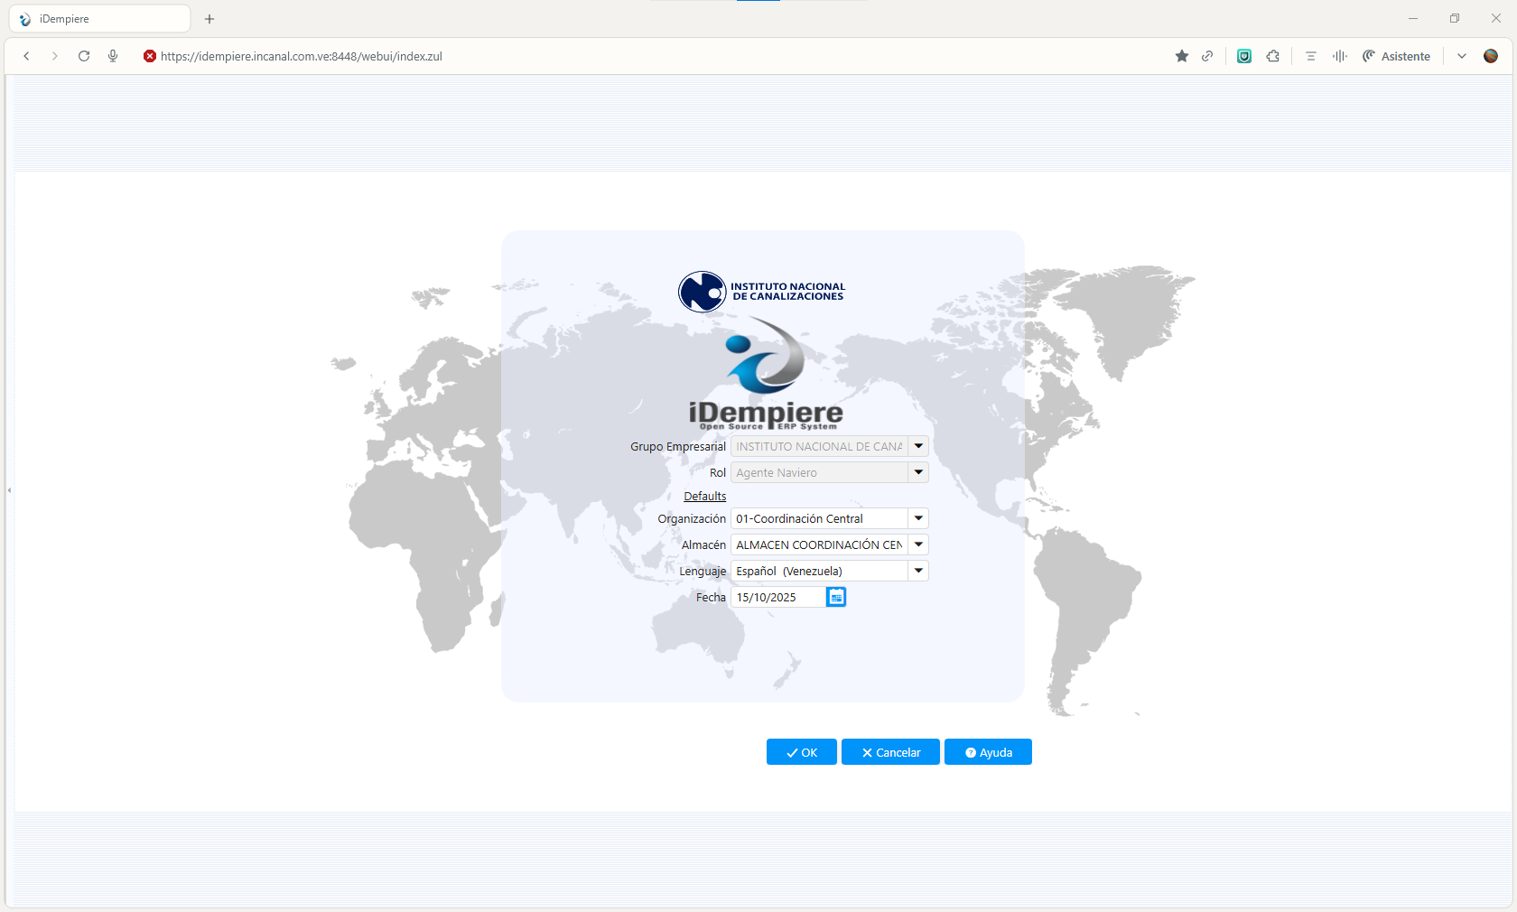Click the microphone icon in address bar

[113, 56]
